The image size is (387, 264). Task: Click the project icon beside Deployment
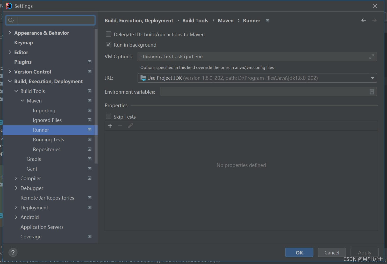[x=90, y=207]
